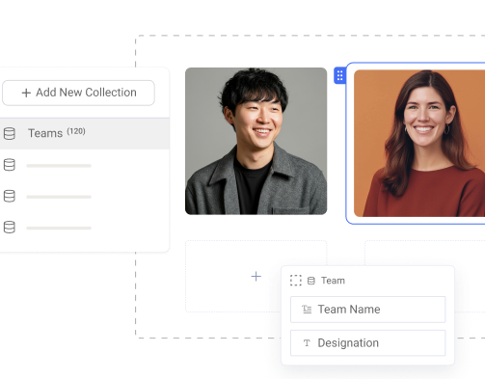
Task: Click the plus icon in Add New Collection
Action: tap(26, 93)
